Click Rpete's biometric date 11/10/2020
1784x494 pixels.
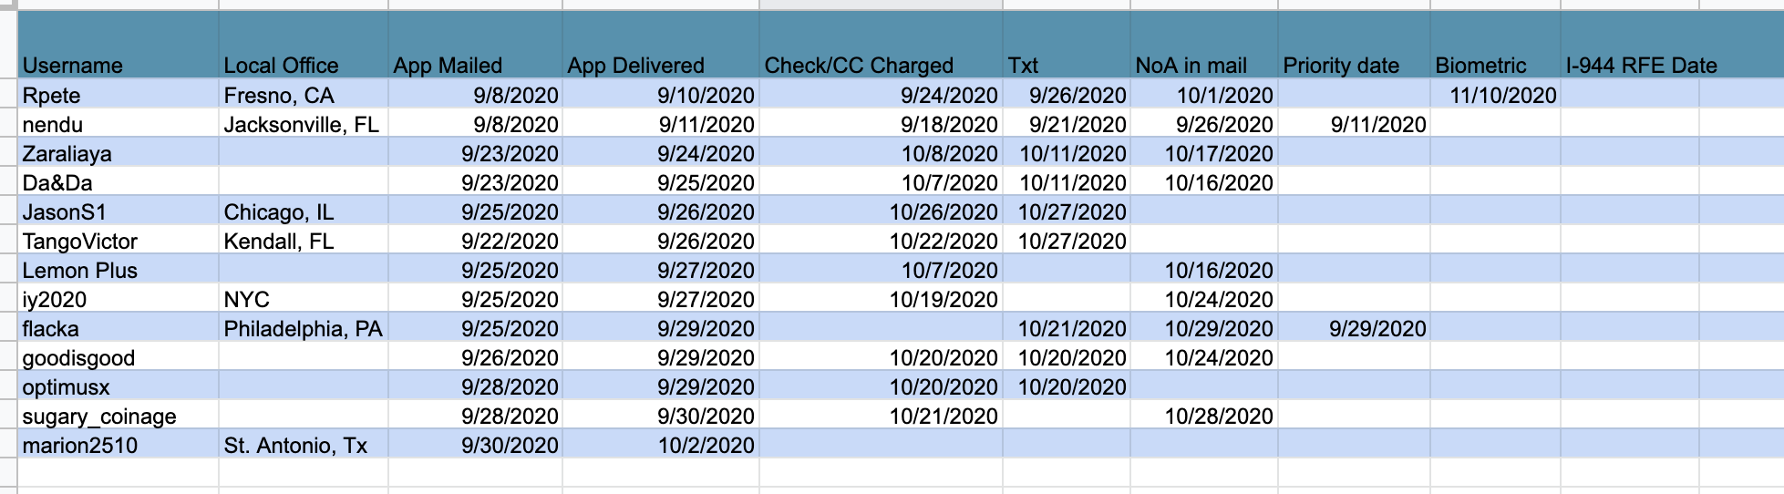(1496, 95)
